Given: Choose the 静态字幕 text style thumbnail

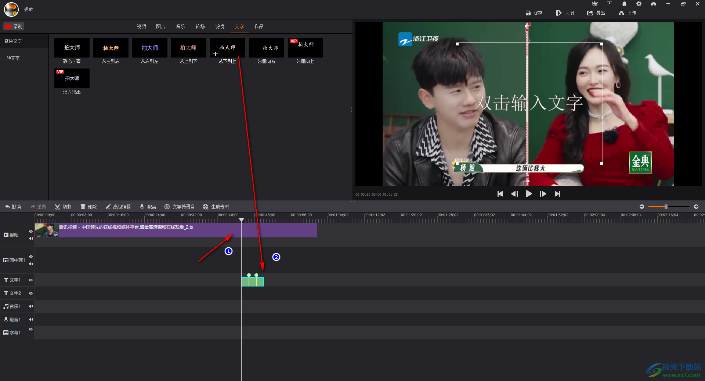Looking at the screenshot, I should pyautogui.click(x=72, y=48).
